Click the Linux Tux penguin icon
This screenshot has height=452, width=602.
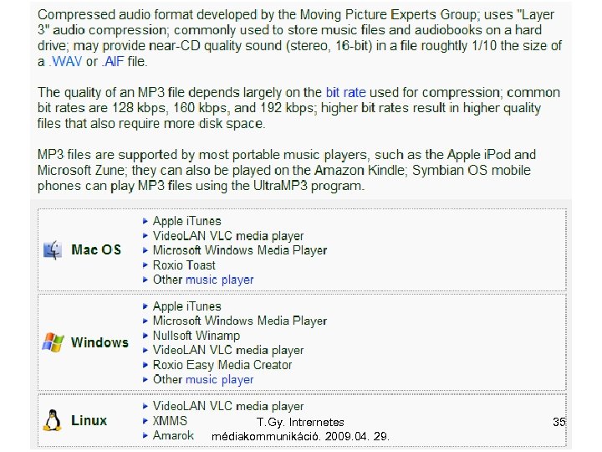(53, 421)
